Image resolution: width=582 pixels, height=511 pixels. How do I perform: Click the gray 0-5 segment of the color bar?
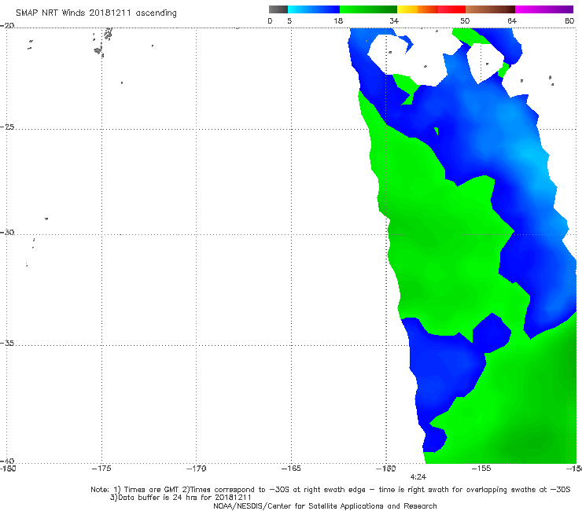click(278, 9)
